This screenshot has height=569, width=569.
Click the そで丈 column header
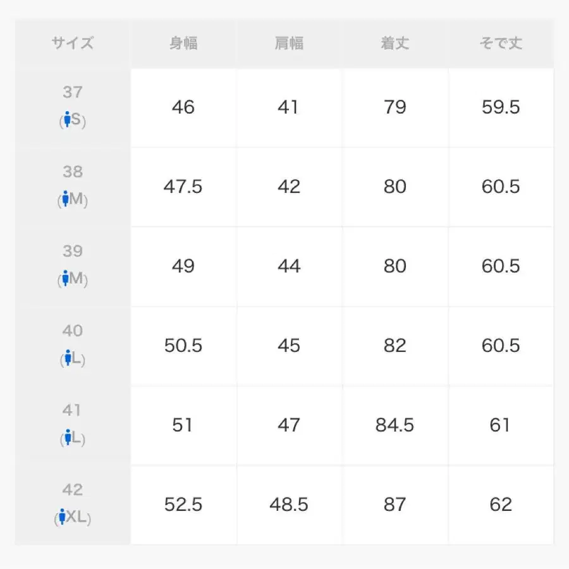pyautogui.click(x=501, y=44)
